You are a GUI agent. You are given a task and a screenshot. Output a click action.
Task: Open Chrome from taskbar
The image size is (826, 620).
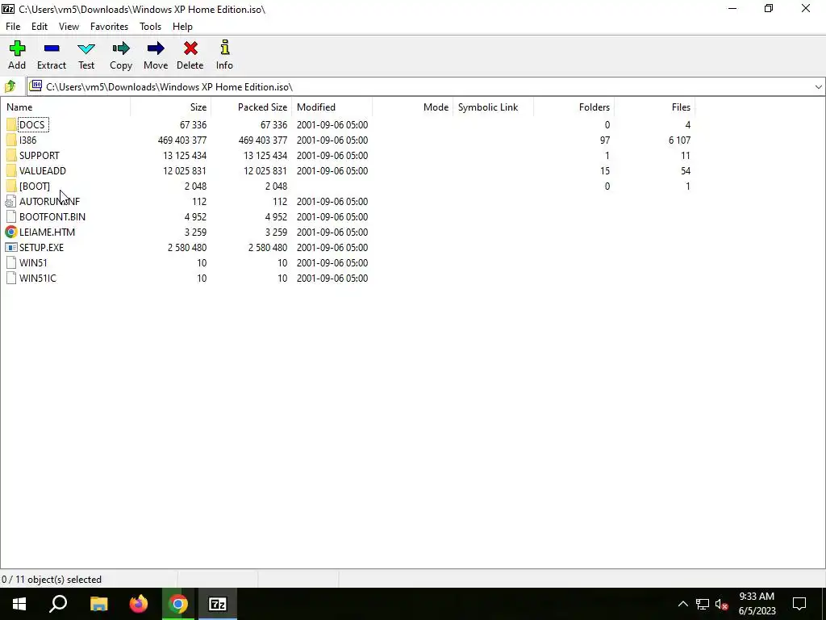pos(178,604)
